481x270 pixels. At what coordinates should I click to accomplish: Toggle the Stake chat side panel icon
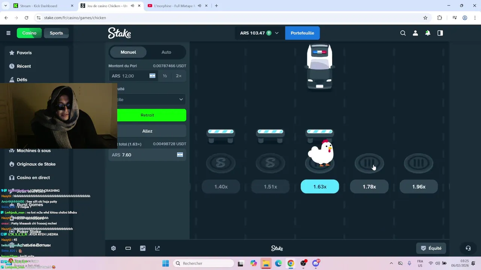click(440, 33)
